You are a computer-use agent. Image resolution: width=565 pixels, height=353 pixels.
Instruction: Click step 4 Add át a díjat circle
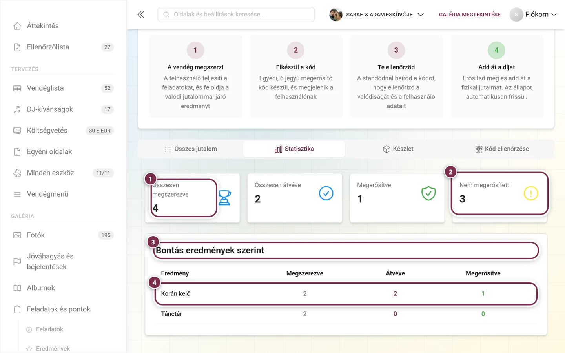click(497, 50)
